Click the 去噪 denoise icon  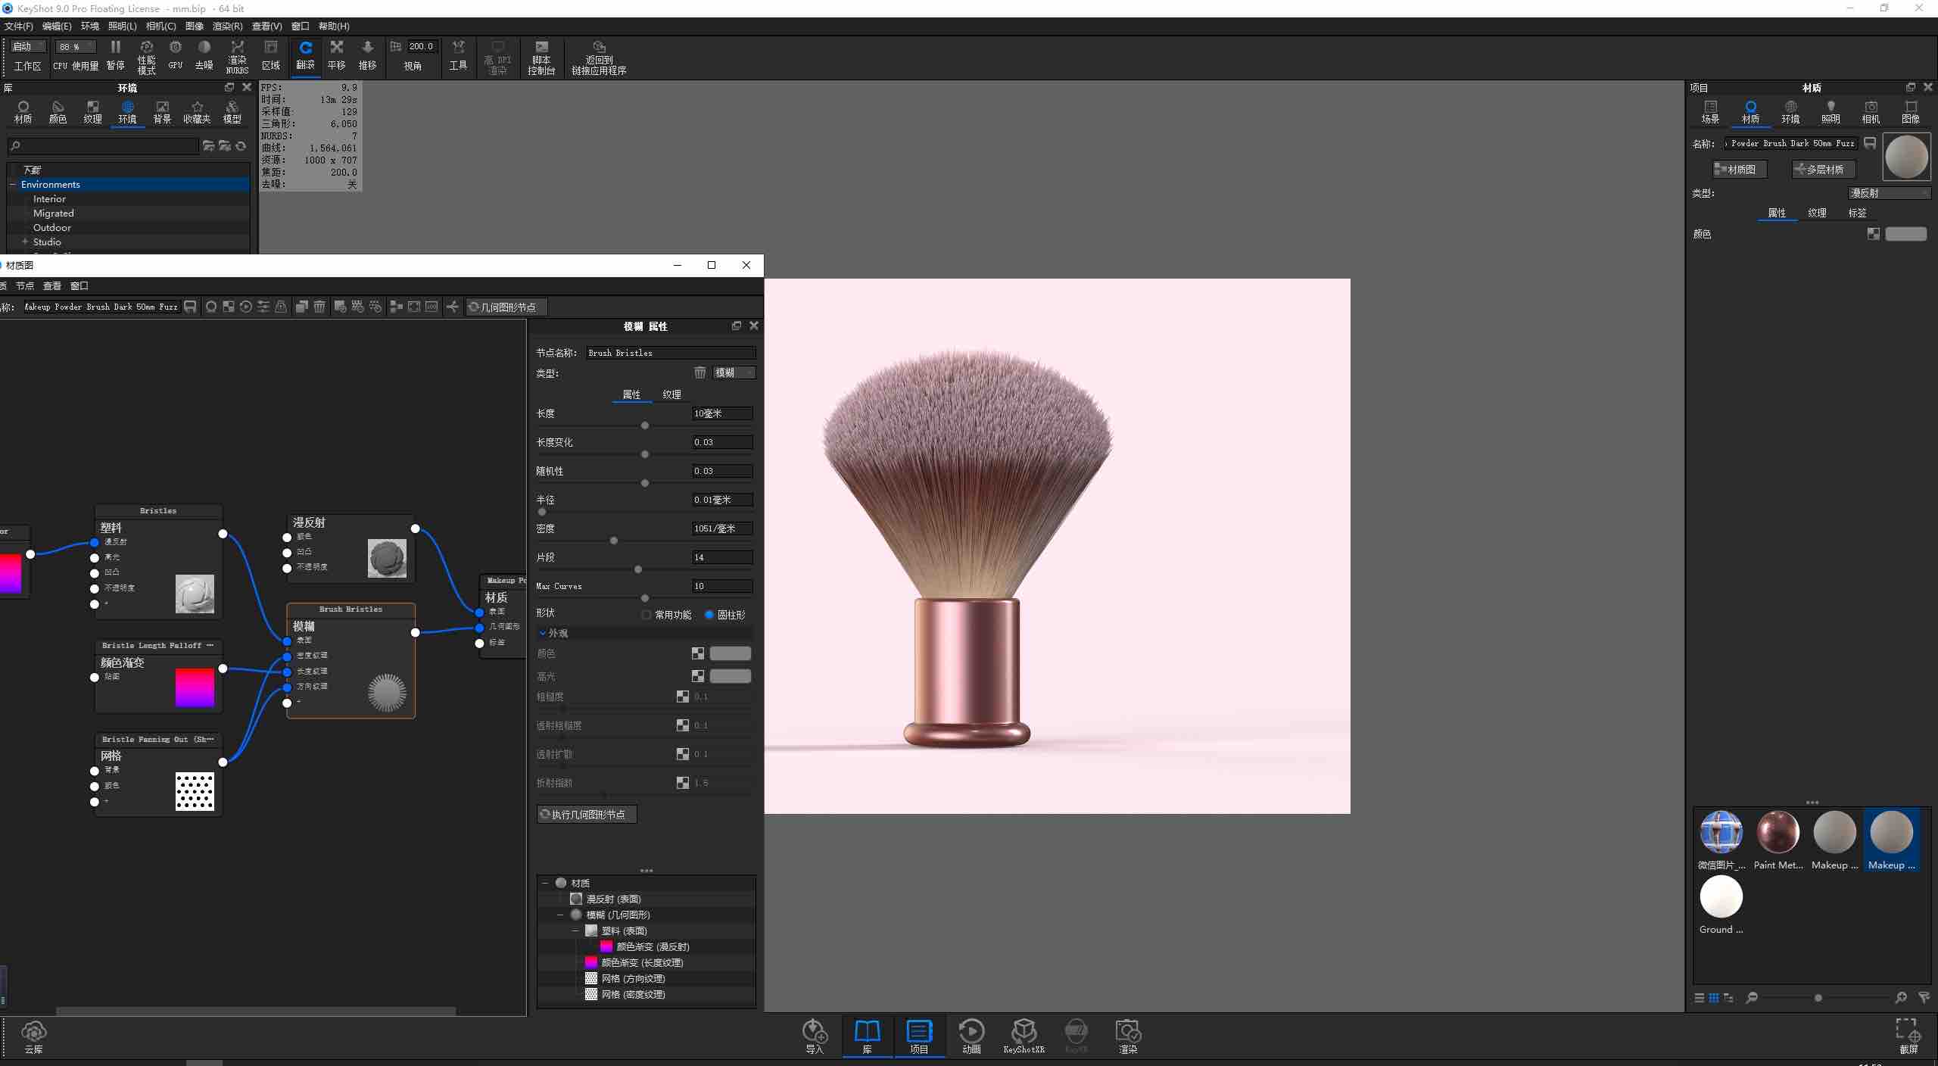[x=204, y=57]
